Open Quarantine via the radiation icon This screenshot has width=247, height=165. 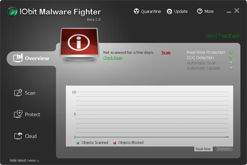click(136, 12)
